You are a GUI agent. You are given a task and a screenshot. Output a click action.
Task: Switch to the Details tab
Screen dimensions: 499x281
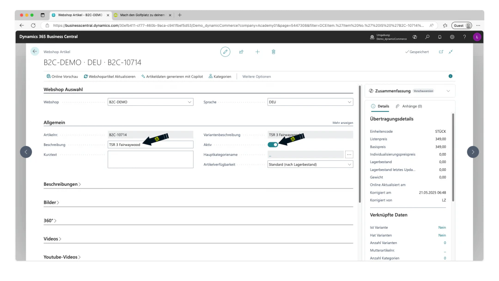[x=380, y=106]
